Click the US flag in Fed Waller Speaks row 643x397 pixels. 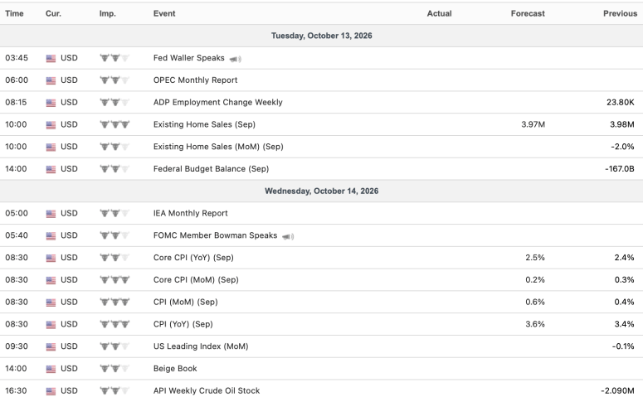click(x=51, y=58)
